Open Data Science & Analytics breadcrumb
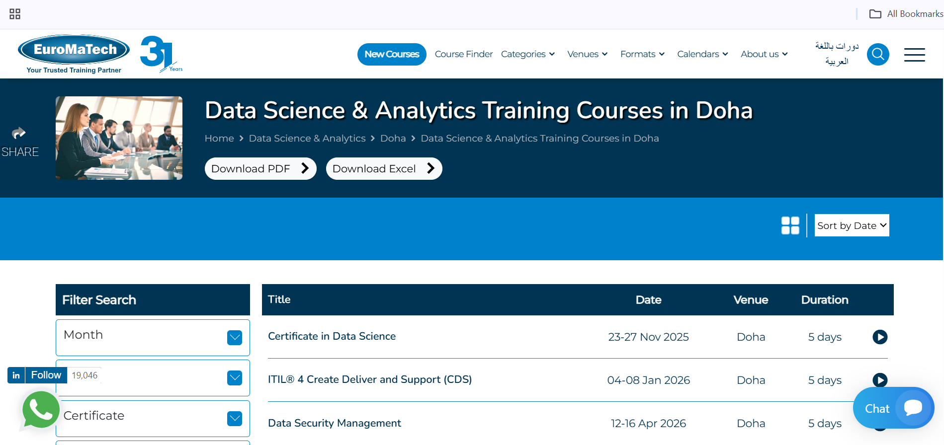 click(307, 139)
